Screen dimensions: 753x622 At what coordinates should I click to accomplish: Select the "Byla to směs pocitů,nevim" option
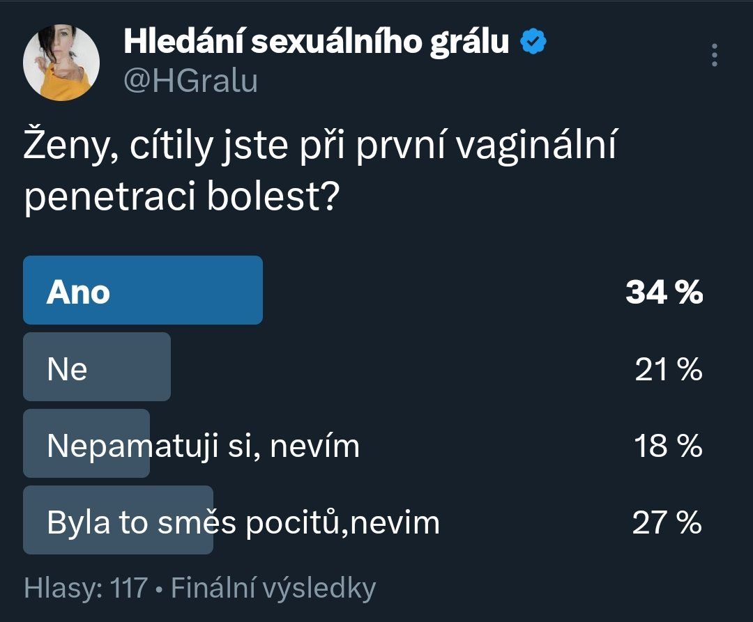tap(243, 522)
